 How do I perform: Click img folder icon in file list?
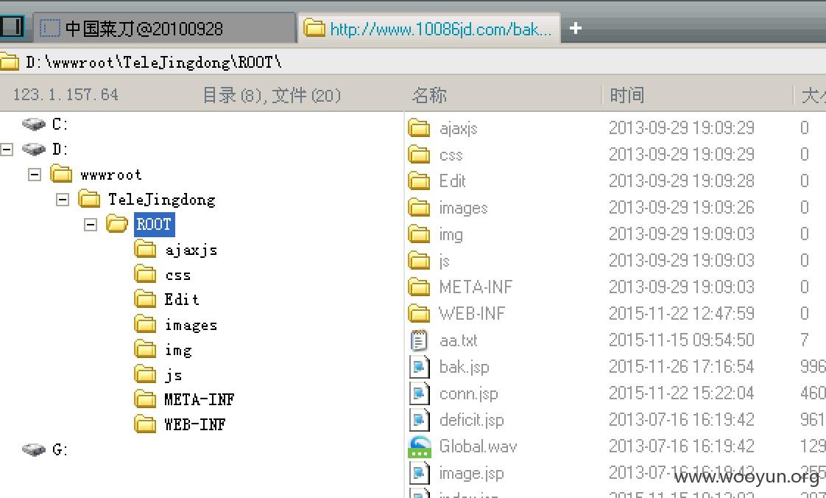pos(420,234)
